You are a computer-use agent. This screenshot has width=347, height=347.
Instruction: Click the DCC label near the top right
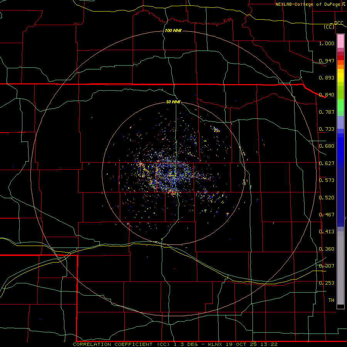point(339,23)
